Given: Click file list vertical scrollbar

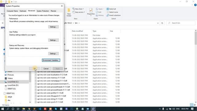Looking at the screenshot, I should 196,38.
